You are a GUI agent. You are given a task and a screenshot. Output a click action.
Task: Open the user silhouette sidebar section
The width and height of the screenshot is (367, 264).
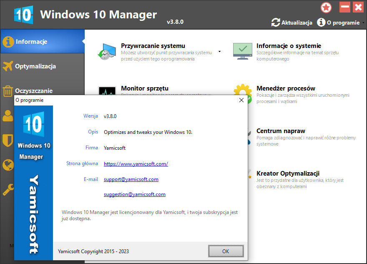(8, 116)
